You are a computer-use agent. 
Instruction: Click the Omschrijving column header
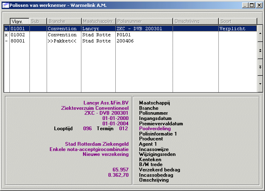195,21
